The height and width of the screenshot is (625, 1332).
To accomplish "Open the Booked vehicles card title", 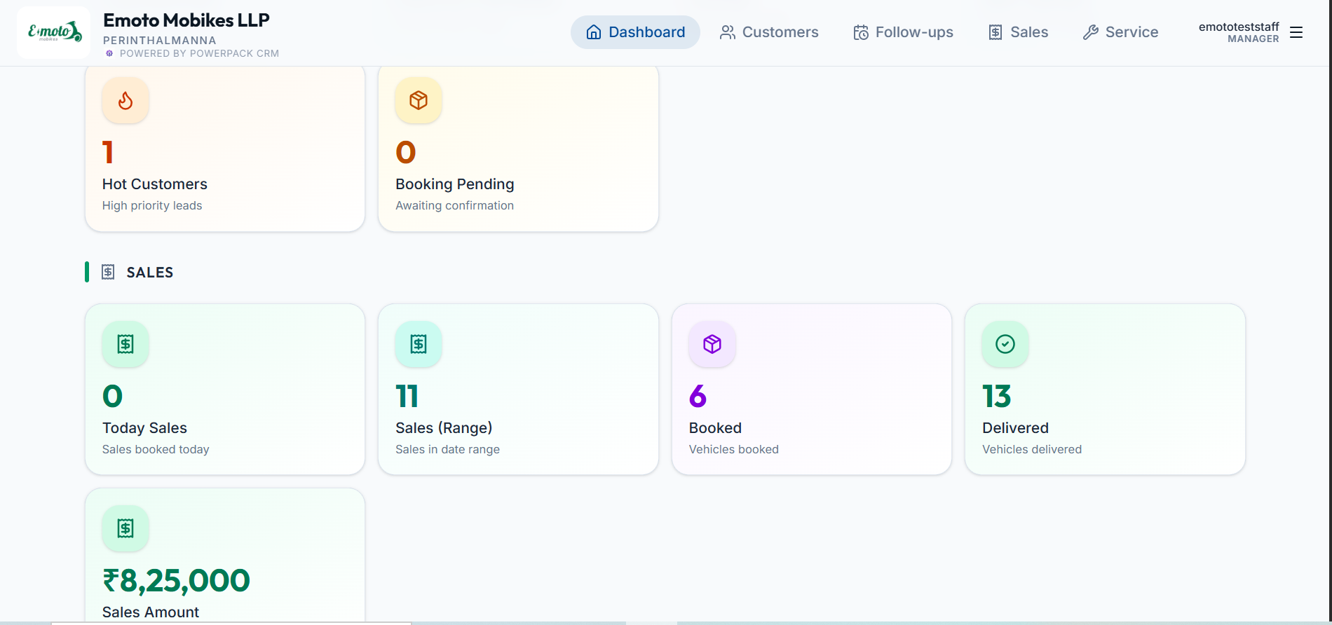I will coord(715,428).
